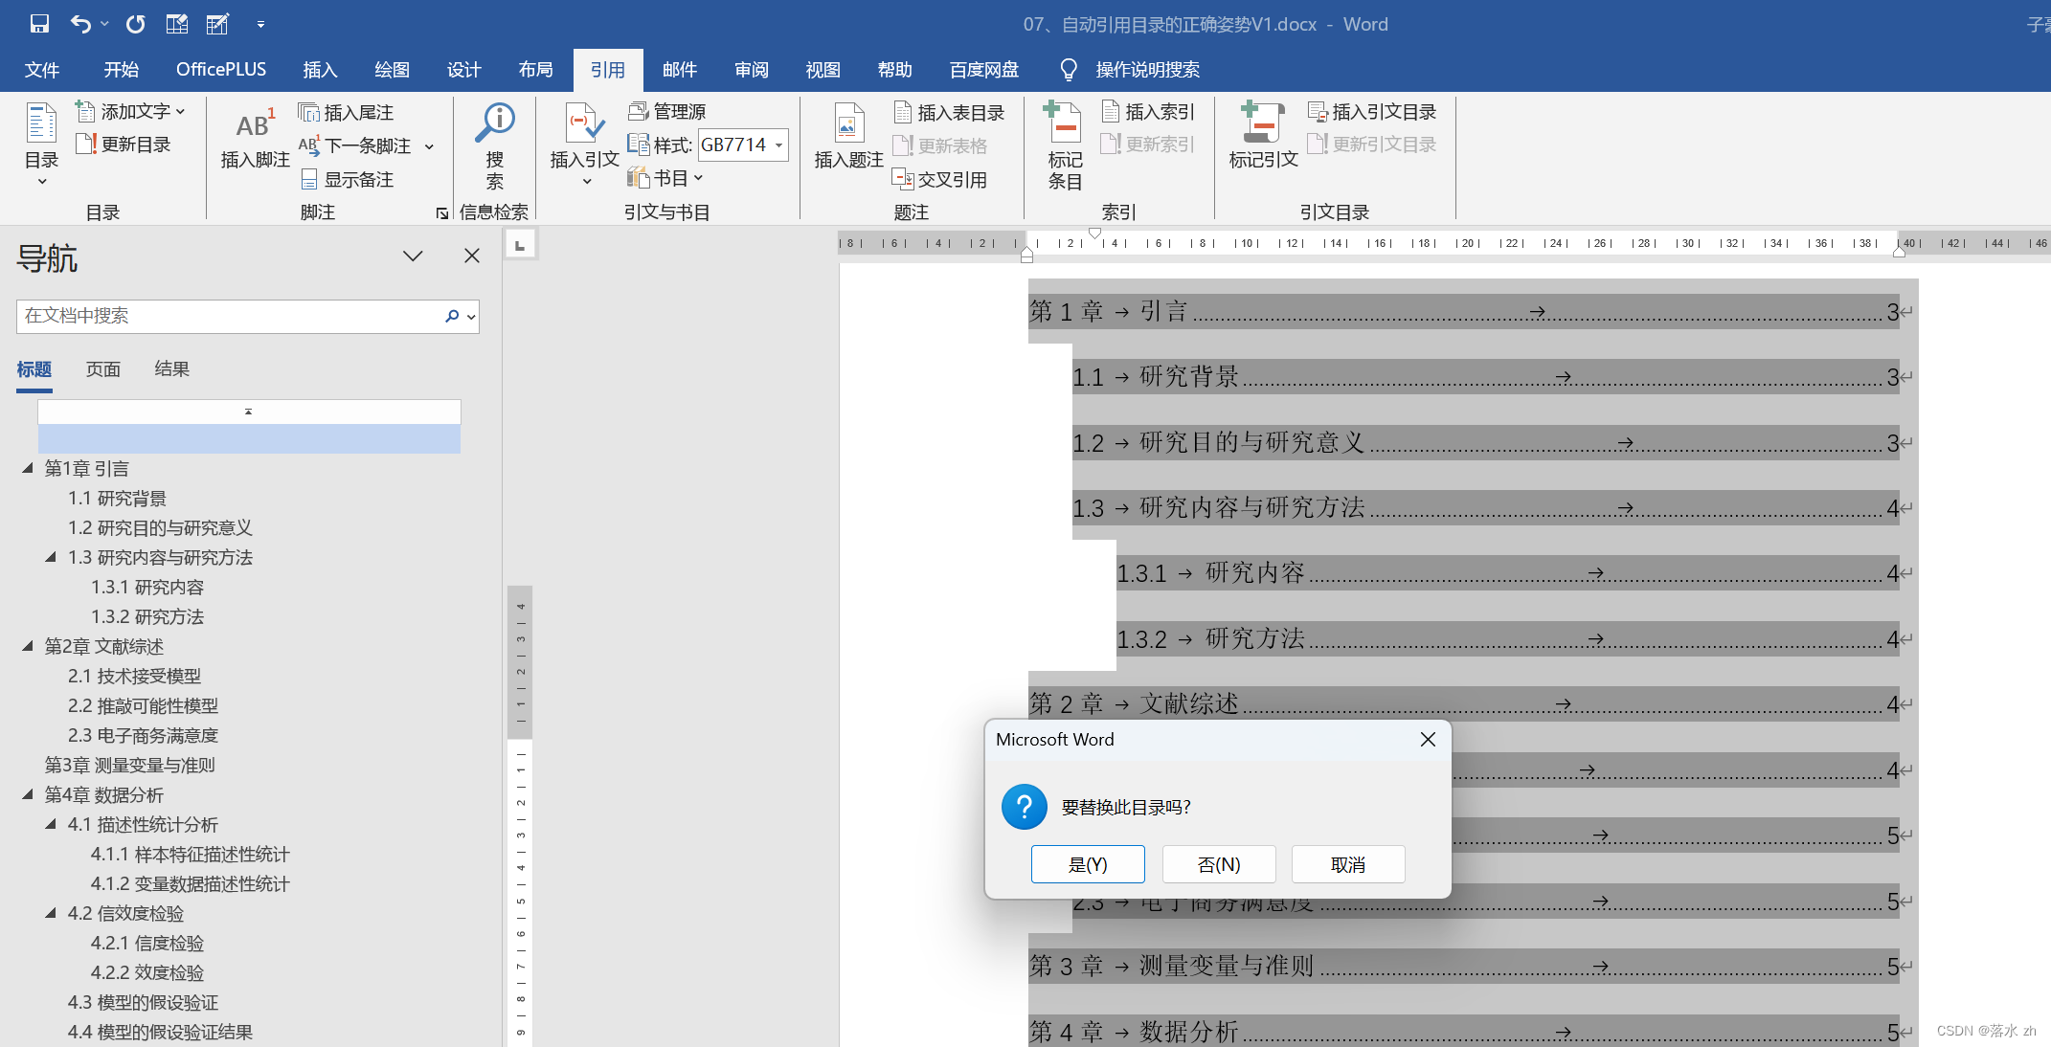This screenshot has height=1047, width=2051.
Task: Click 插入引文 citation button
Action: 584,144
